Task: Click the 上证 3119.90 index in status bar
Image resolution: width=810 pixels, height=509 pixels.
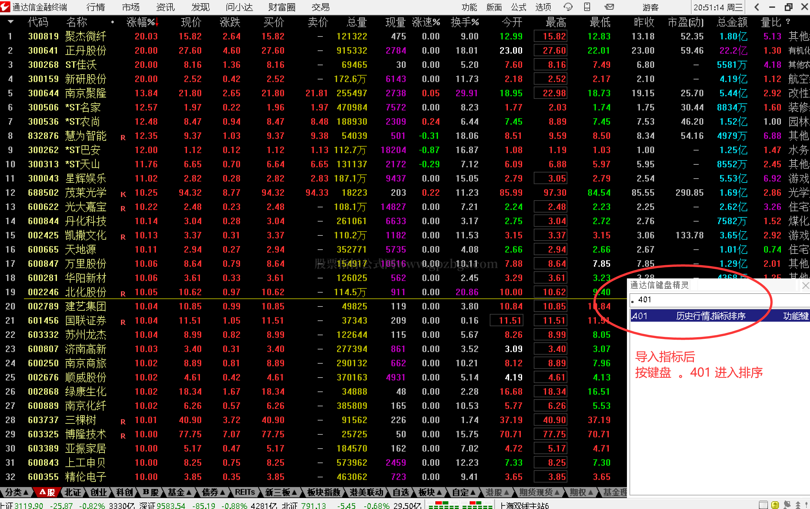Action: pos(22,505)
